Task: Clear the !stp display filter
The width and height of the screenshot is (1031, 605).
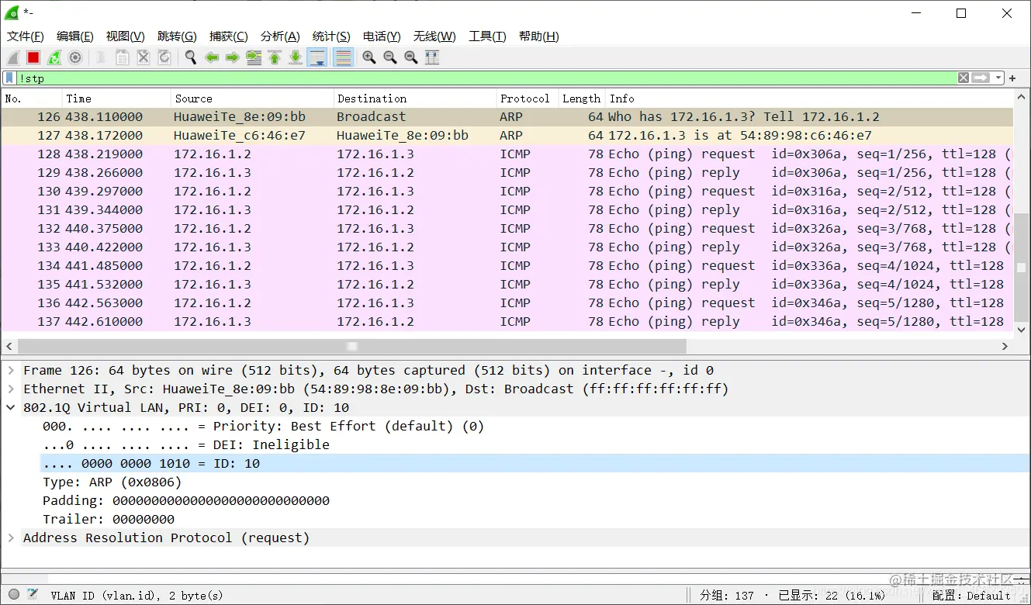Action: tap(963, 78)
